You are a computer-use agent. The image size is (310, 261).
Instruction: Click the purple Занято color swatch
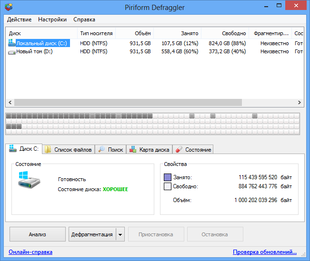coord(168,177)
